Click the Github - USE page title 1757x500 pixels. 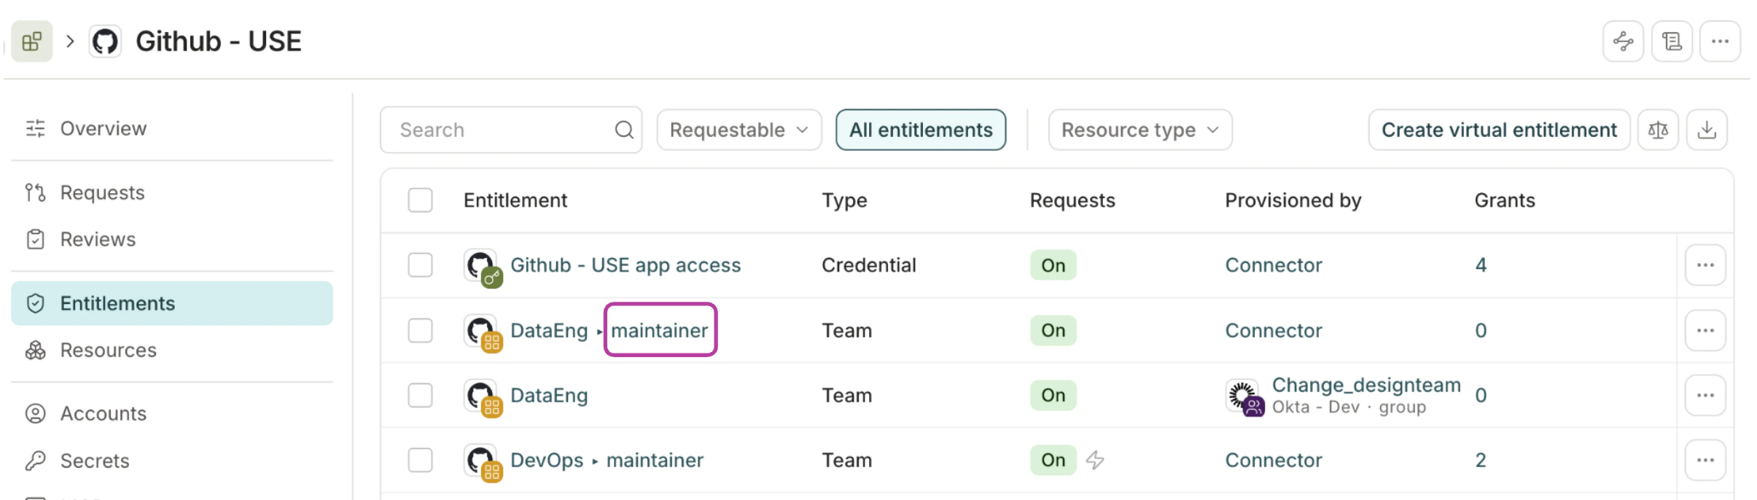(x=219, y=42)
